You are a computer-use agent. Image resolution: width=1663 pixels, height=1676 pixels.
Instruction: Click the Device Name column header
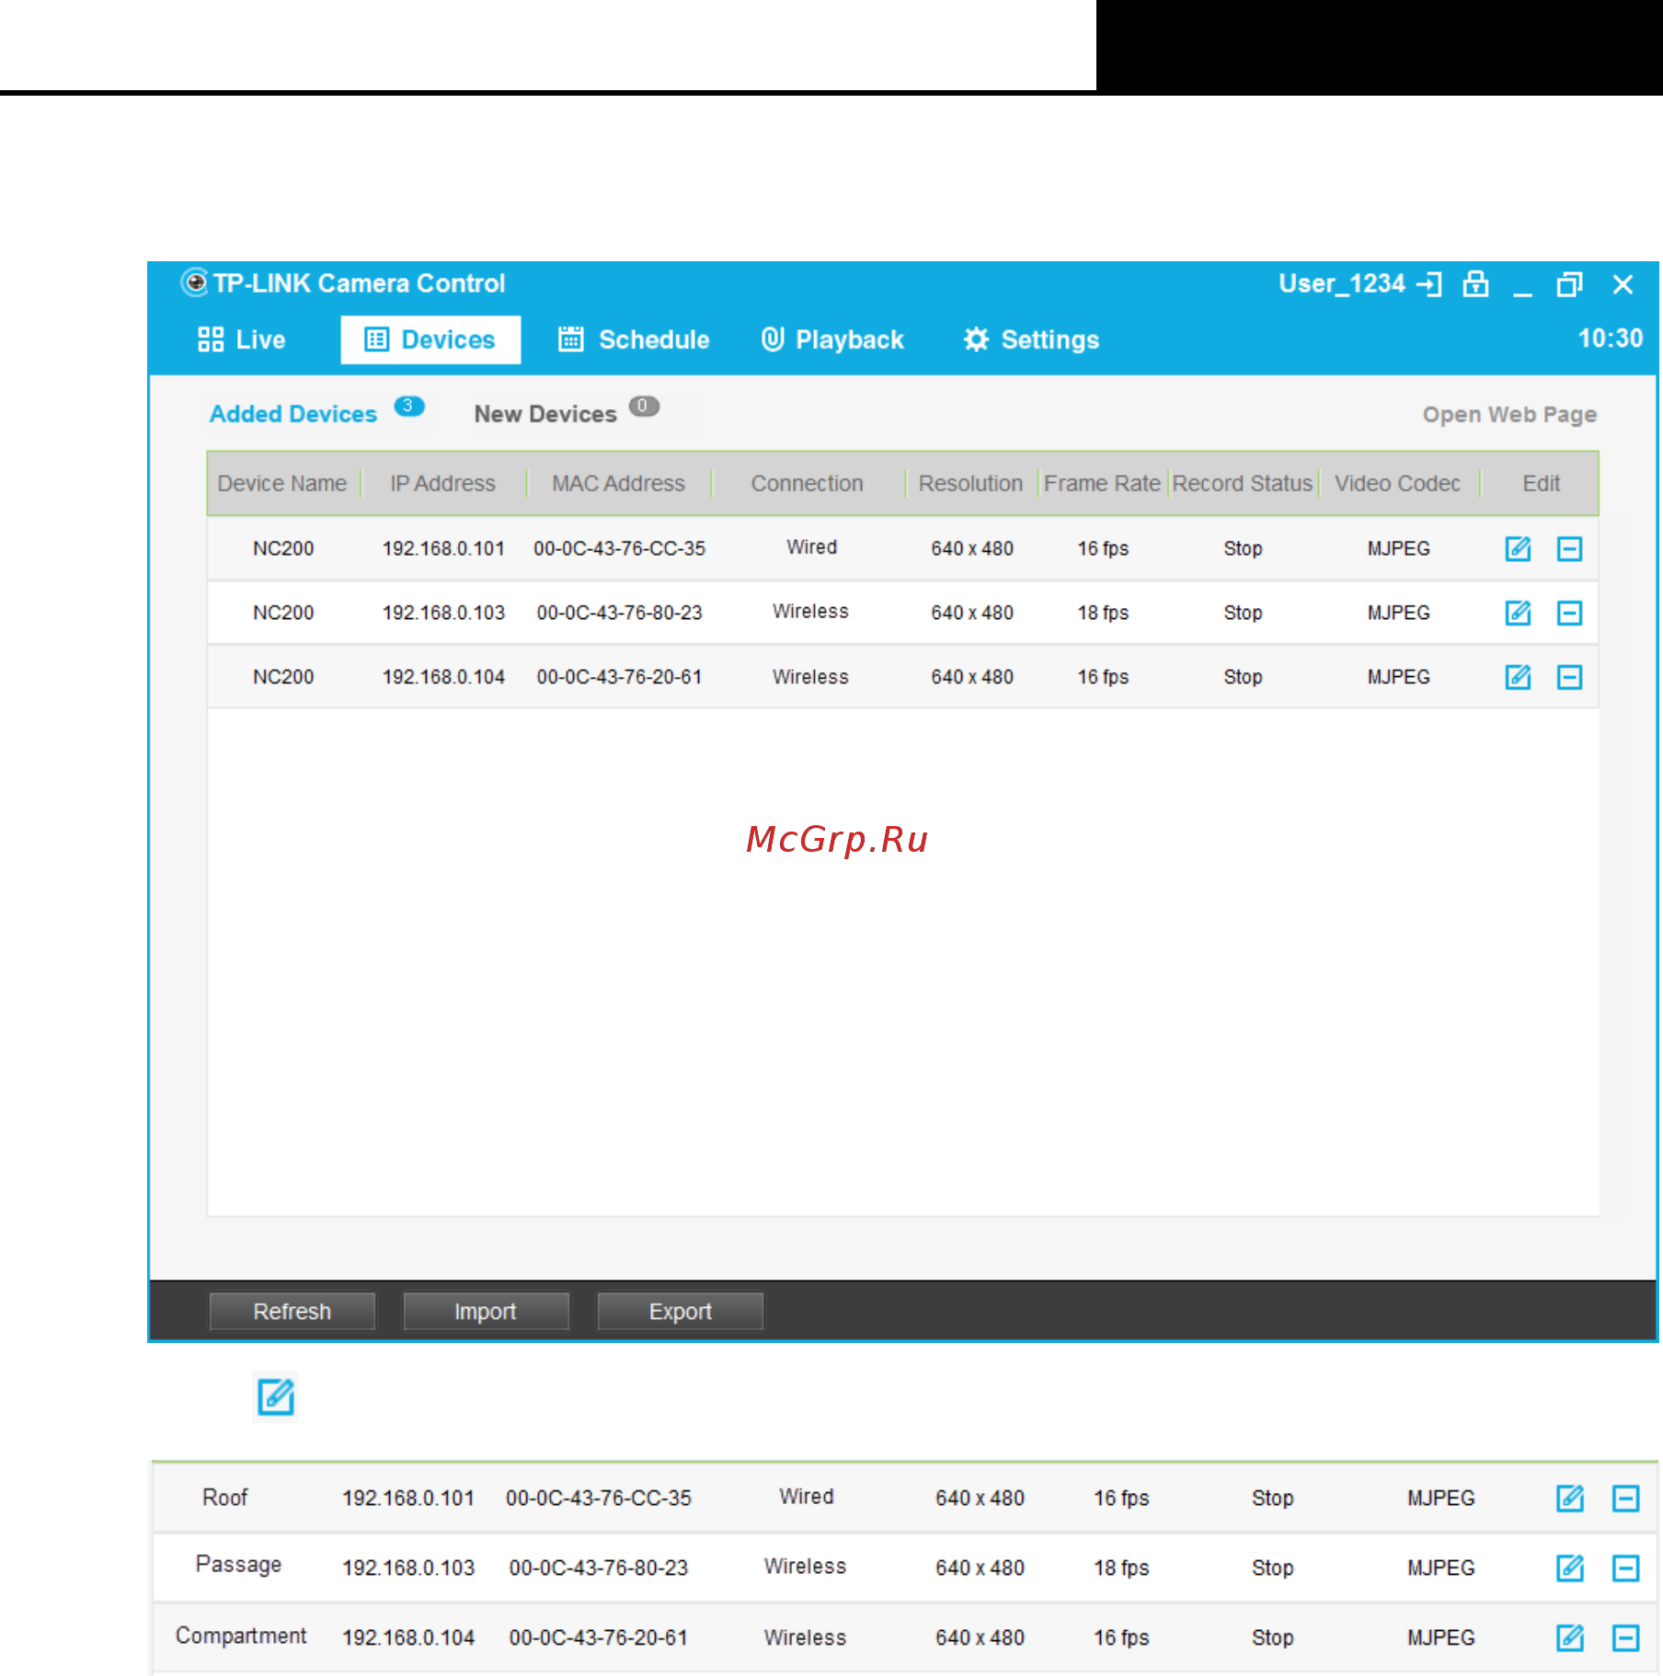click(x=282, y=483)
